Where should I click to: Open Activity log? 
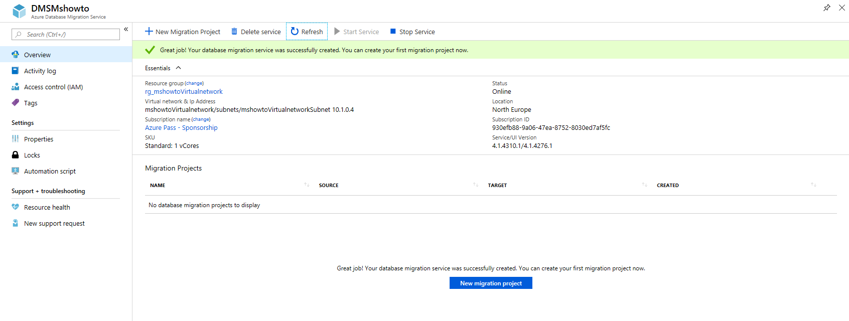click(40, 71)
